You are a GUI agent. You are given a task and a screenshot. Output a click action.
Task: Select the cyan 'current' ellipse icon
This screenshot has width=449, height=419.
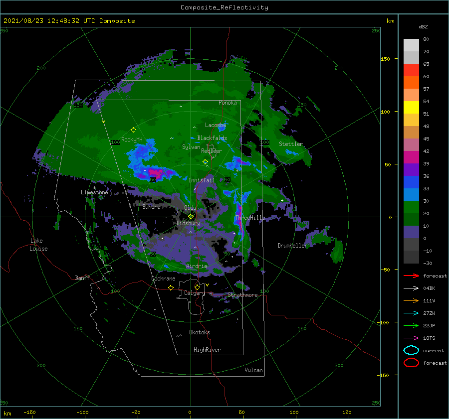(x=411, y=350)
